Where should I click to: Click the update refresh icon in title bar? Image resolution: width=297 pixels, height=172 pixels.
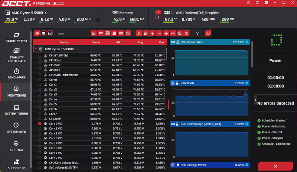(249, 3)
